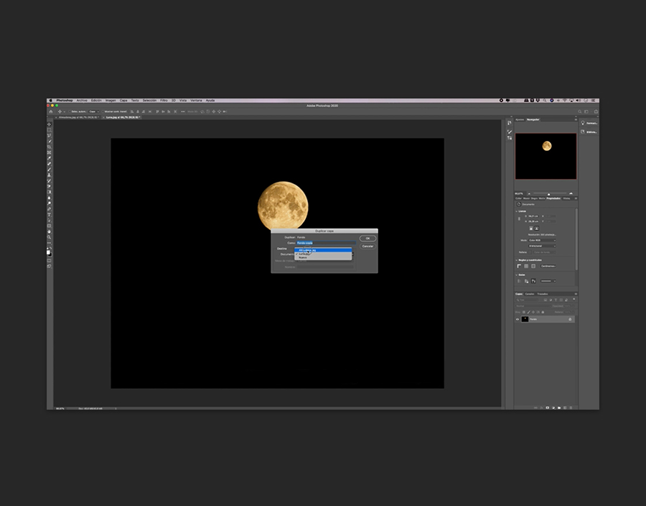Switch to the Canales tab
This screenshot has width=646, height=506.
pyautogui.click(x=530, y=294)
